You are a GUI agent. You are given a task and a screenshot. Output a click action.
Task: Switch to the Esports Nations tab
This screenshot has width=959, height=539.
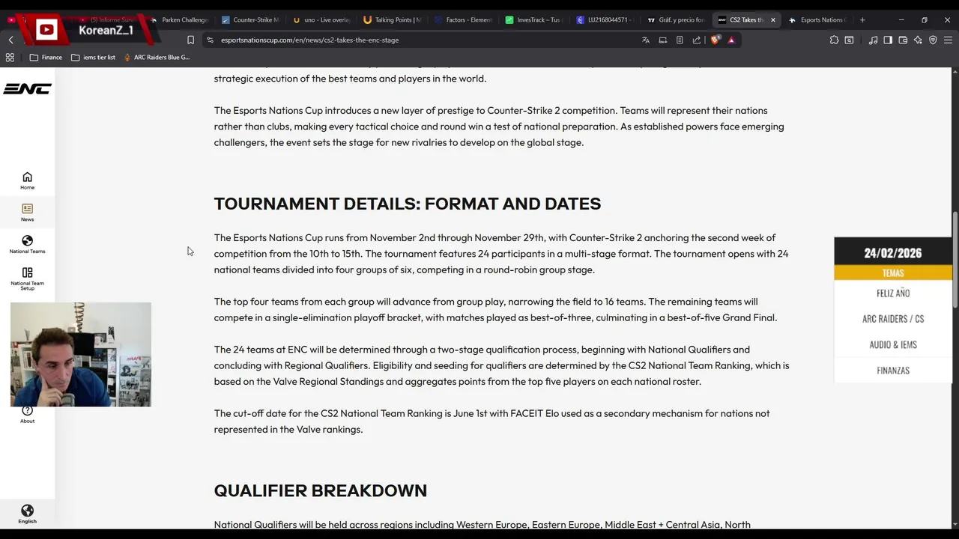818,19
